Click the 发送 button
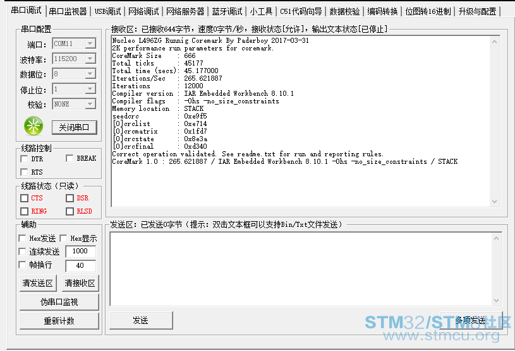This screenshot has width=515, height=351. [x=141, y=320]
